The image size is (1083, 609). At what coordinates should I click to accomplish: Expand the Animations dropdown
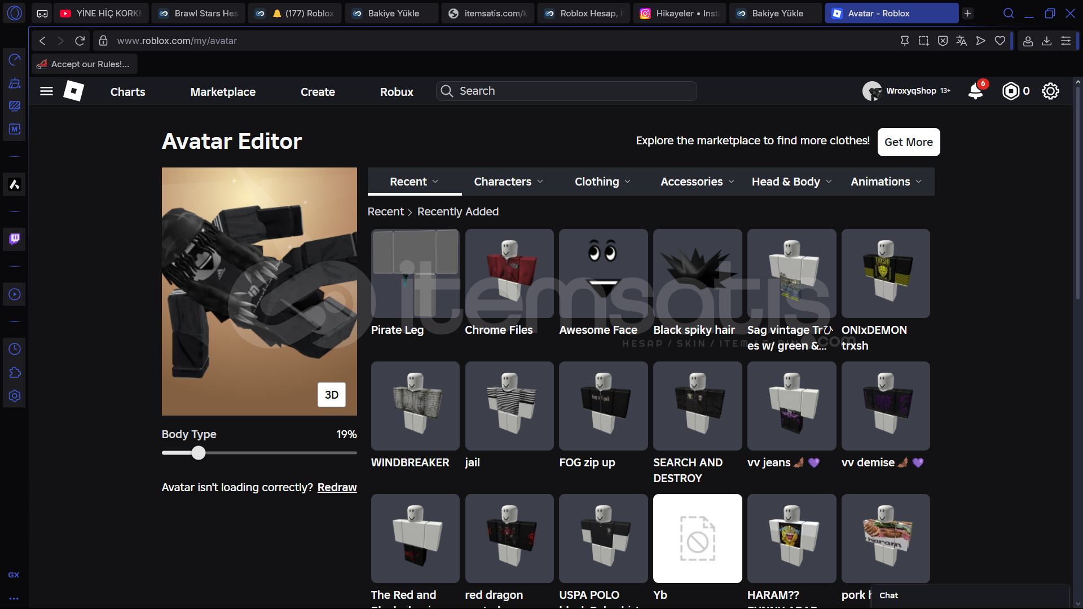(886, 182)
